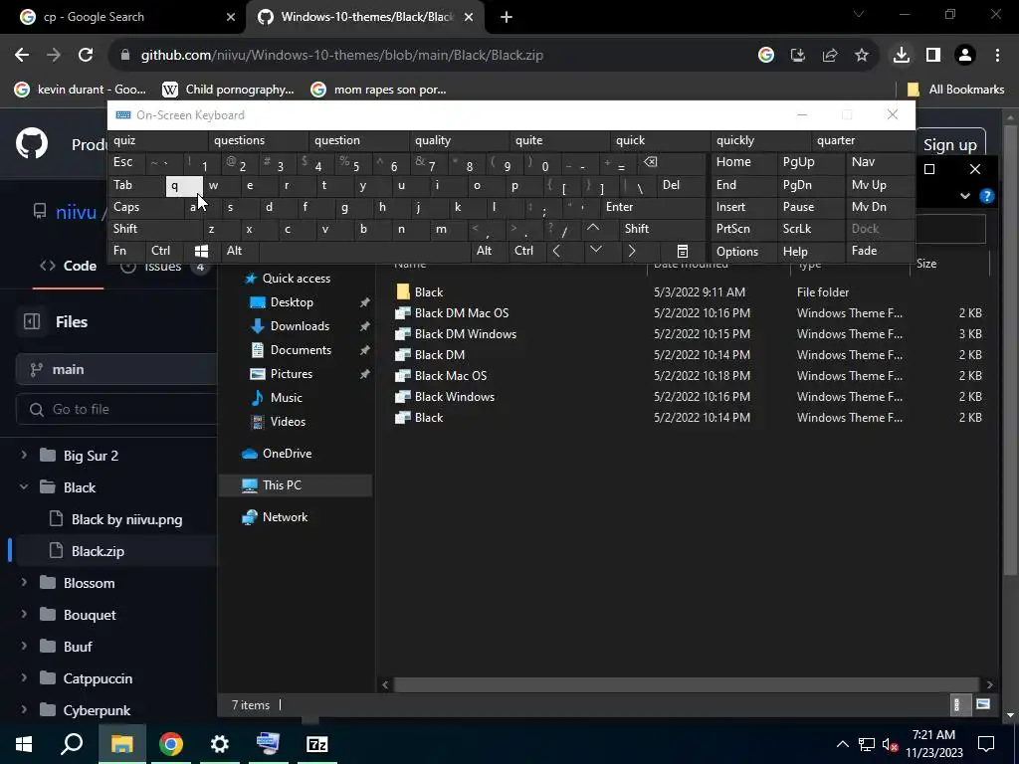The image size is (1019, 764).
Task: Bookmark this page with the star icon
Action: pos(862,56)
